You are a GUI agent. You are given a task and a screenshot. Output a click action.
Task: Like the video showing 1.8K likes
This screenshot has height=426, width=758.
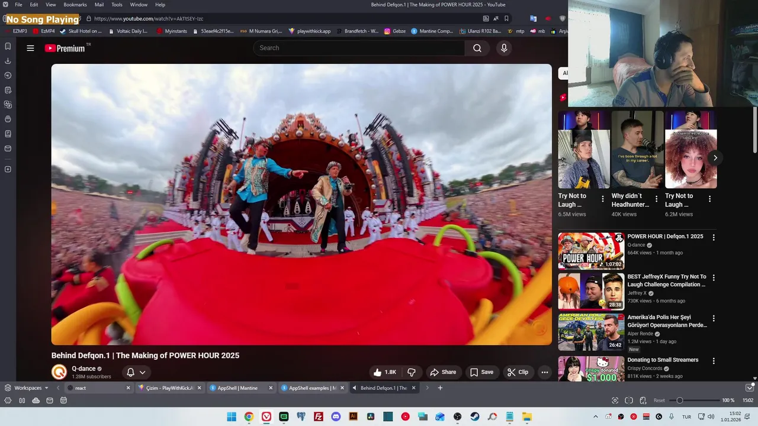384,372
